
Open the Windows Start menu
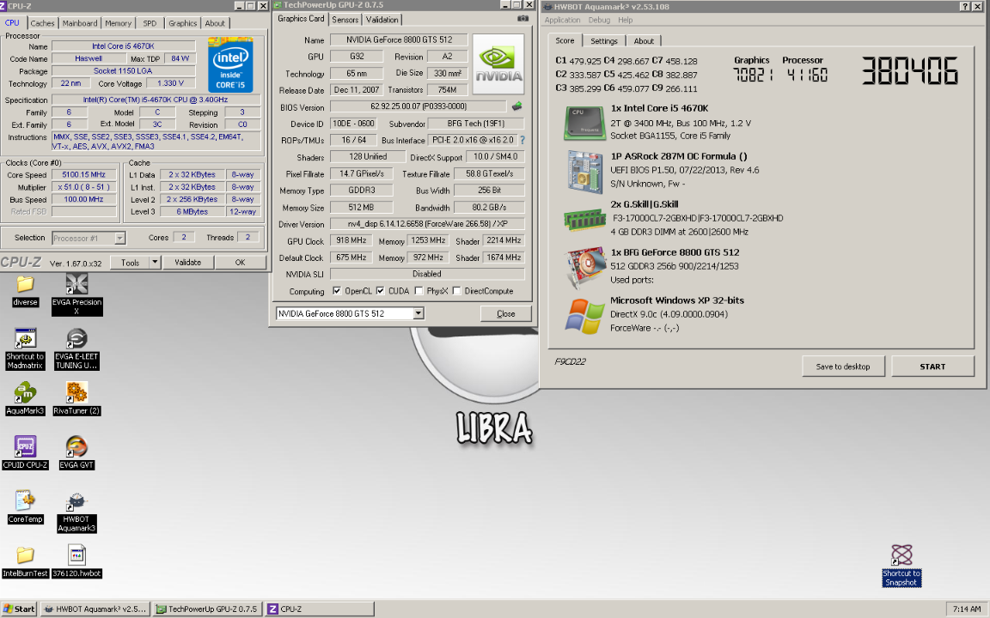[x=19, y=609]
